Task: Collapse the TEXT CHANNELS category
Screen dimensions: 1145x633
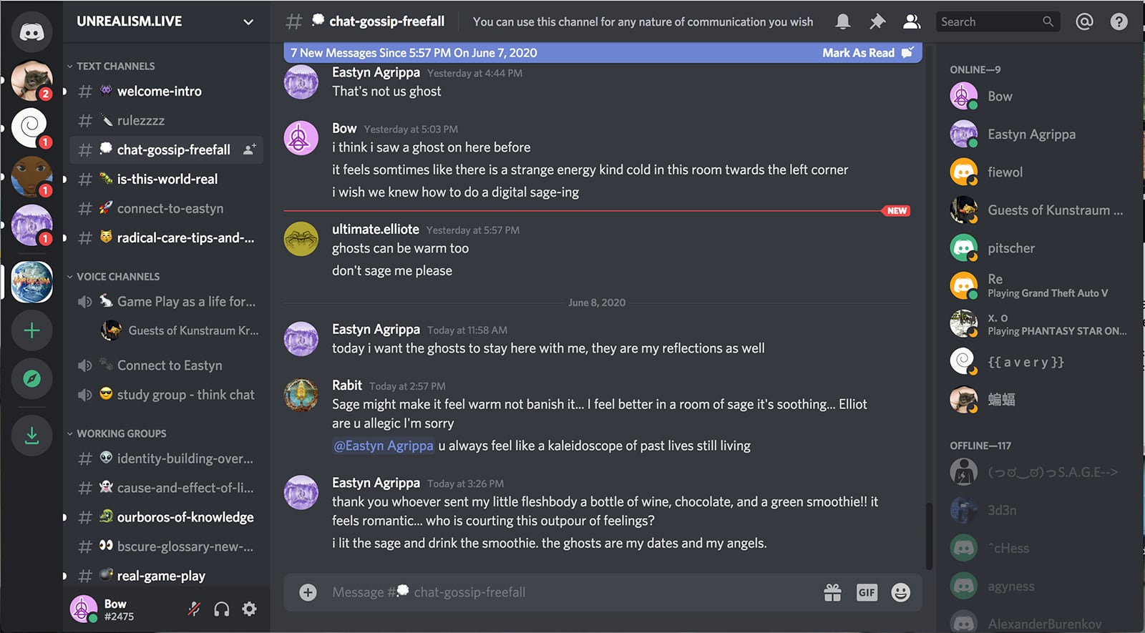Action: tap(114, 67)
